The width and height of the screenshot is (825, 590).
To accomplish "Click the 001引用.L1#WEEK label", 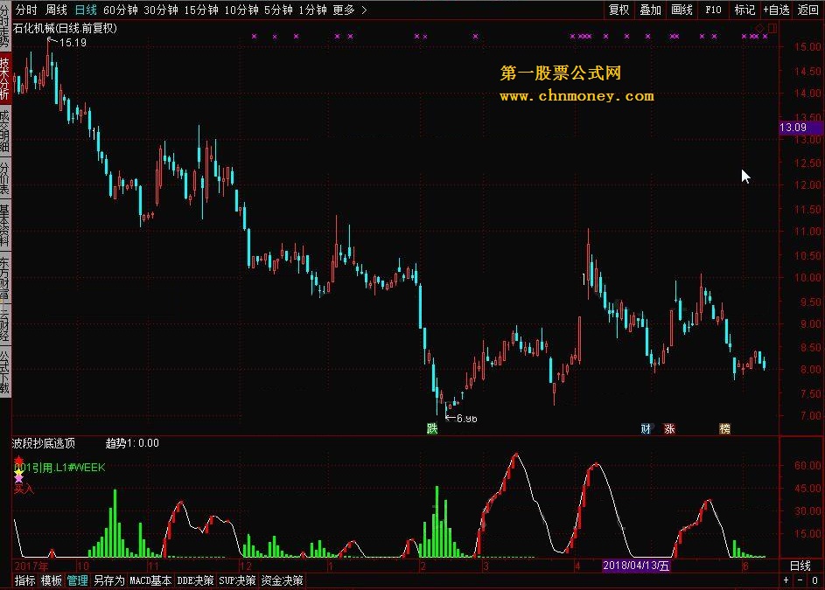I will (59, 468).
